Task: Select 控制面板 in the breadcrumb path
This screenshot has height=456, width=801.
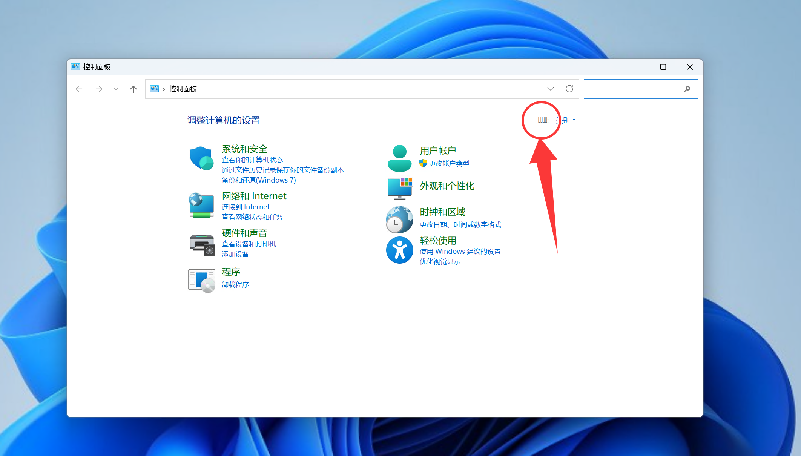Action: click(x=183, y=89)
